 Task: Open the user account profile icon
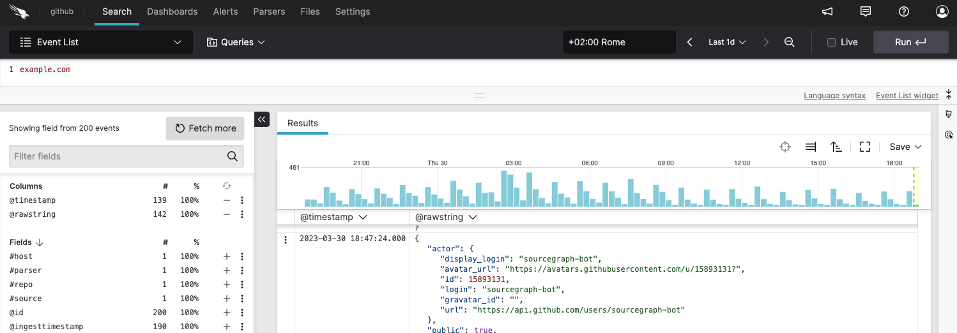(x=942, y=11)
